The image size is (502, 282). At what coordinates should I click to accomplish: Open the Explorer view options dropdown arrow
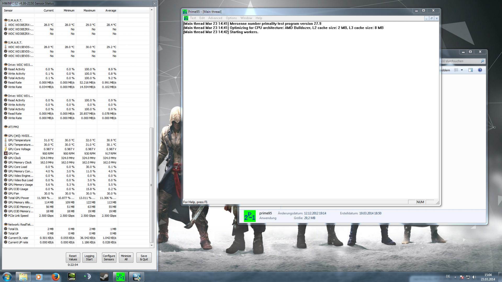tap(462, 70)
